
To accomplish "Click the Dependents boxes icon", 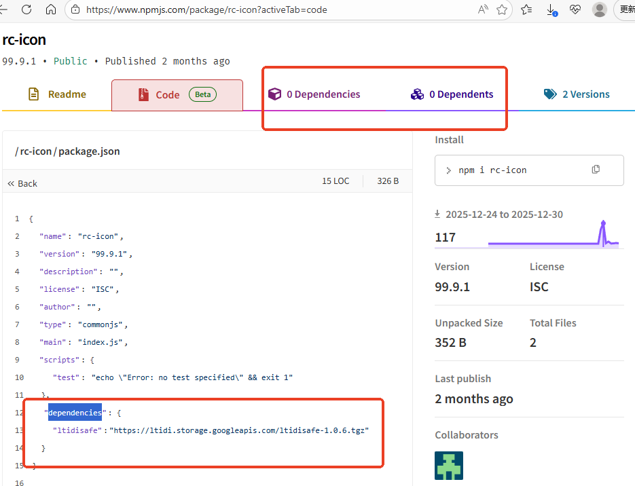I will point(417,94).
